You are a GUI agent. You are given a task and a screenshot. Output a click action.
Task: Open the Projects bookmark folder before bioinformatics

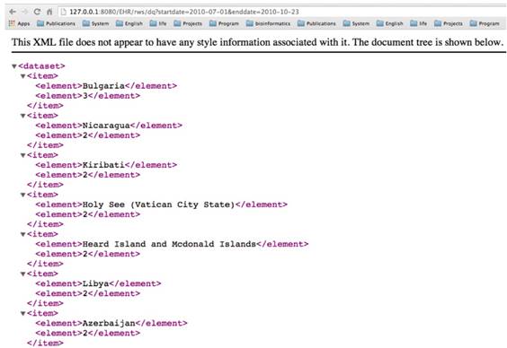(188, 23)
